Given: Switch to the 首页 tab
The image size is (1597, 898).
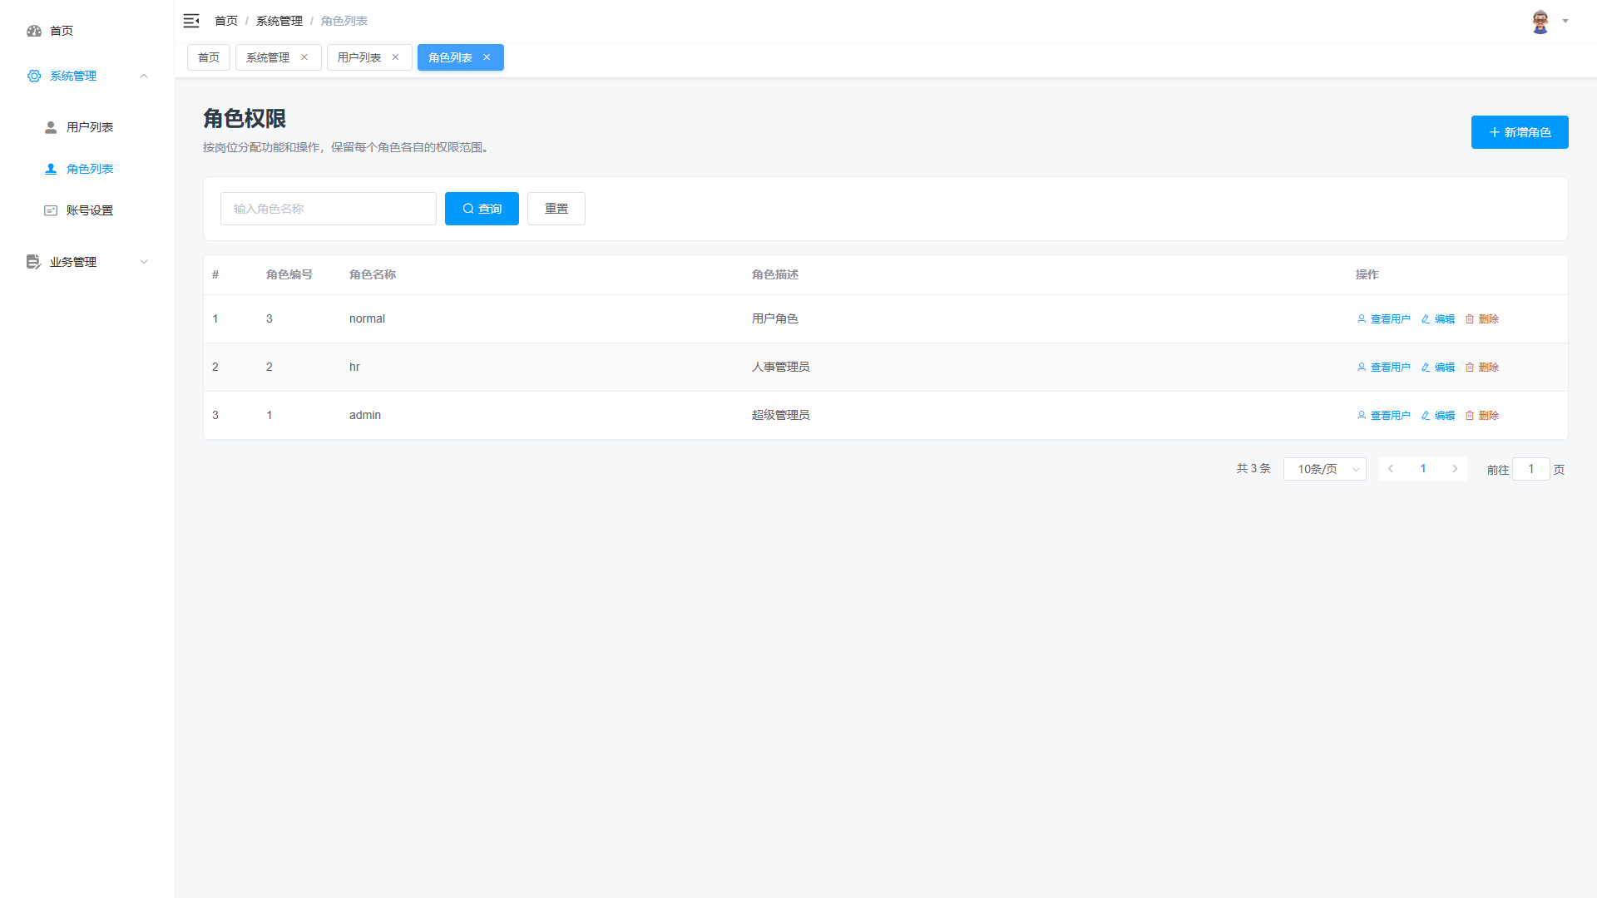Looking at the screenshot, I should (x=209, y=57).
